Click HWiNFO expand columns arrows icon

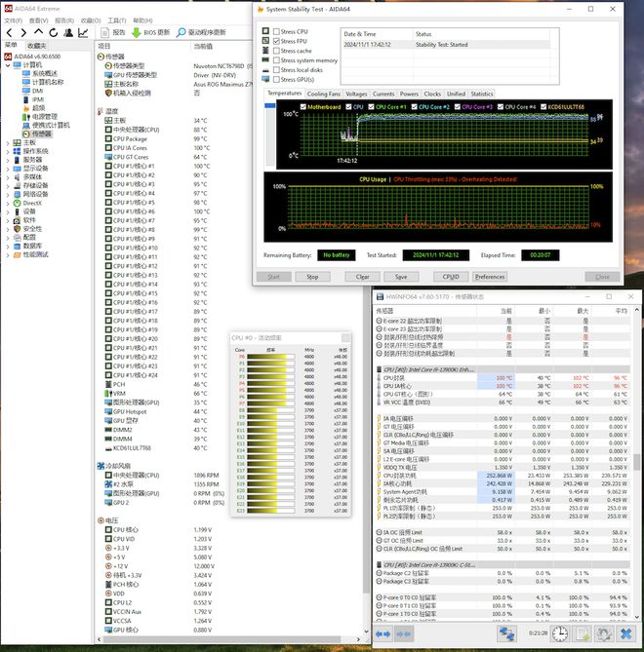pos(382,634)
